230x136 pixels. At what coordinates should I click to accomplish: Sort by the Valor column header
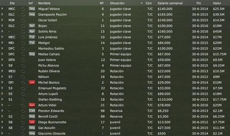(x=217, y=3)
